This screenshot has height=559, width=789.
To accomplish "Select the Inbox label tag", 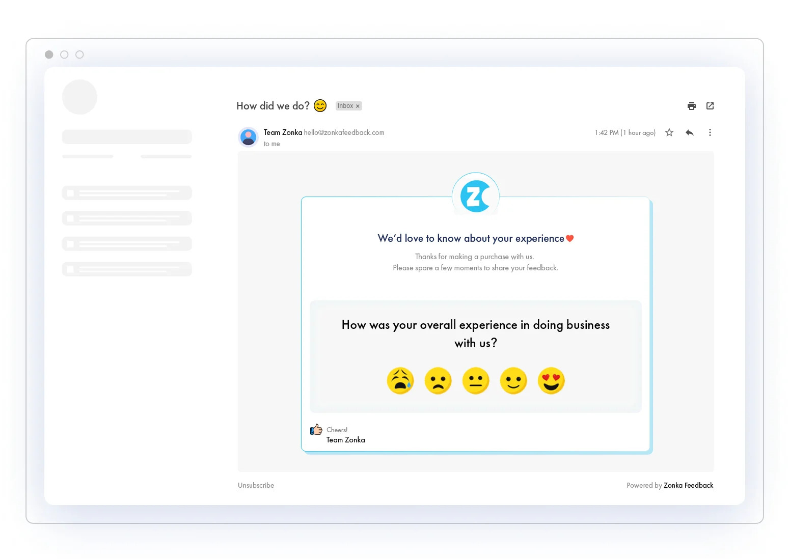I will tap(345, 106).
